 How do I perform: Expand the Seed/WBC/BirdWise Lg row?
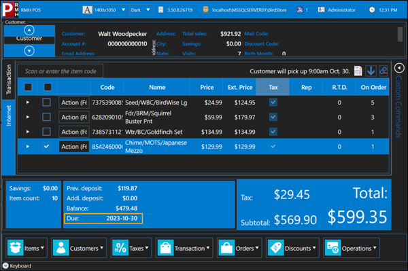pyautogui.click(x=28, y=103)
